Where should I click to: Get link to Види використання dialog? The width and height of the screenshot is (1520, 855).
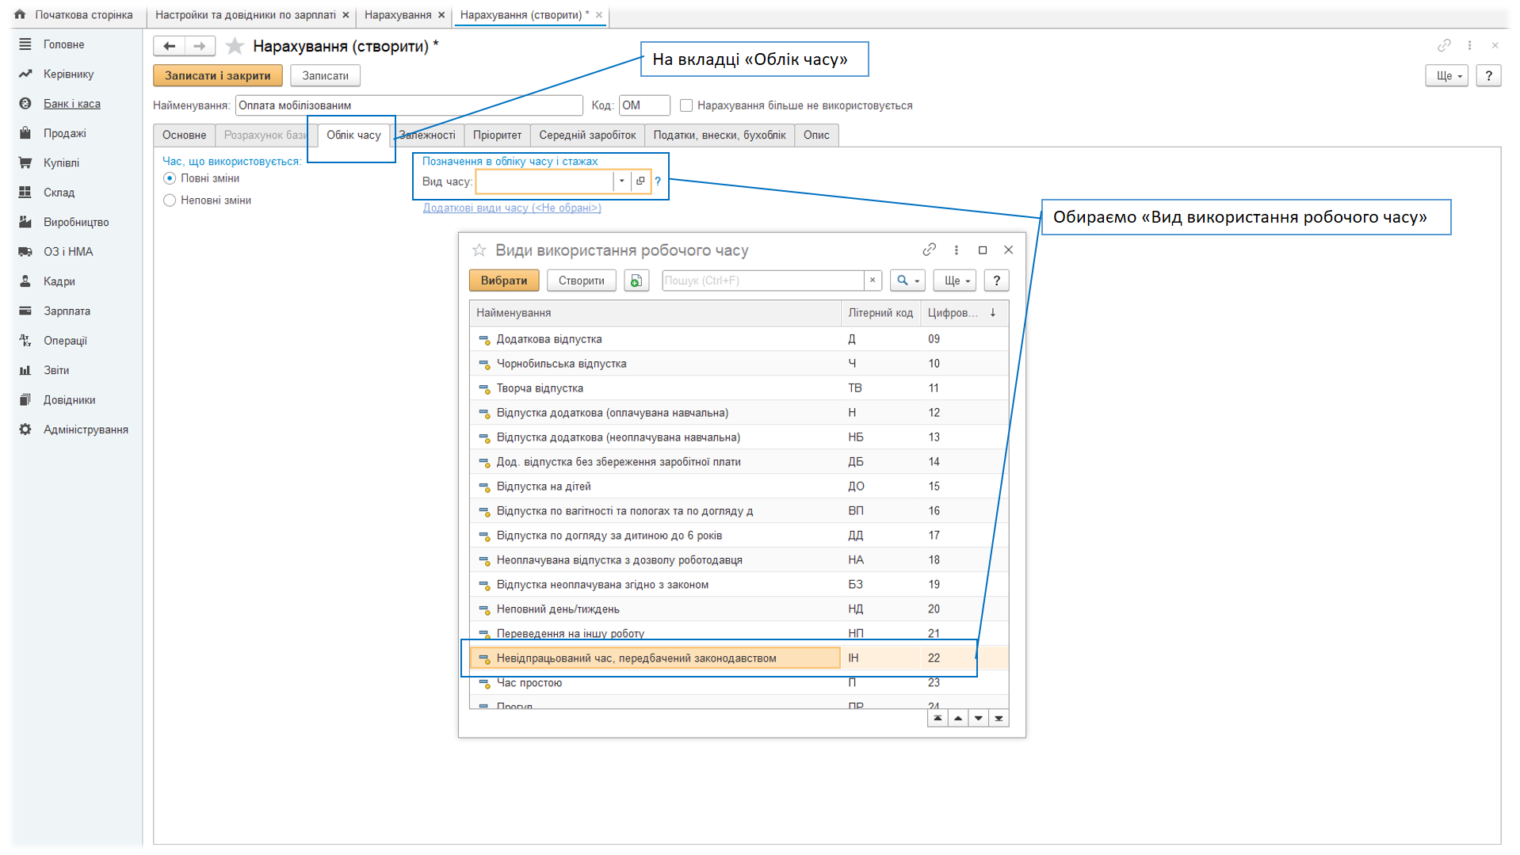[x=929, y=250]
